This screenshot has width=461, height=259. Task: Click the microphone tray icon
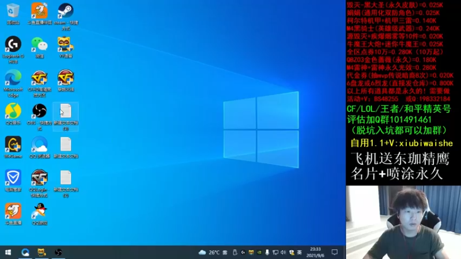(x=267, y=252)
